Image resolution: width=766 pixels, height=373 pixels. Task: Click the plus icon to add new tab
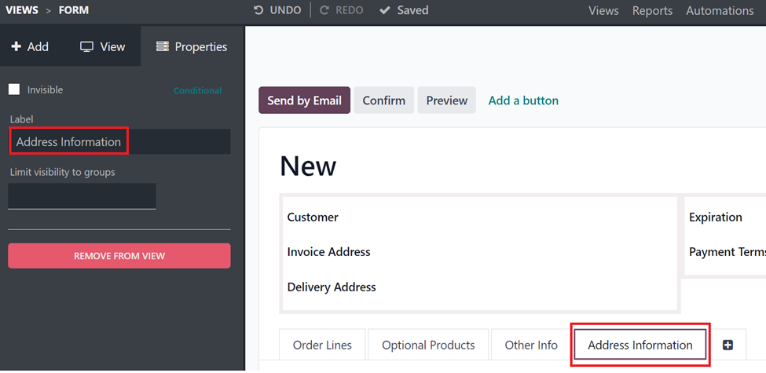coord(728,346)
